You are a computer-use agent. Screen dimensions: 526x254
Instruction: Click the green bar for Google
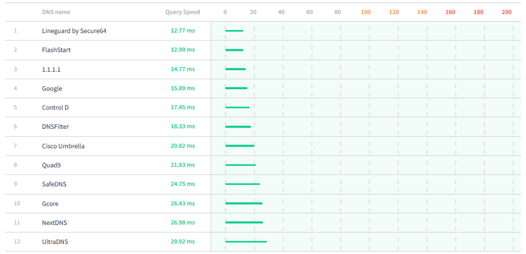pos(236,88)
